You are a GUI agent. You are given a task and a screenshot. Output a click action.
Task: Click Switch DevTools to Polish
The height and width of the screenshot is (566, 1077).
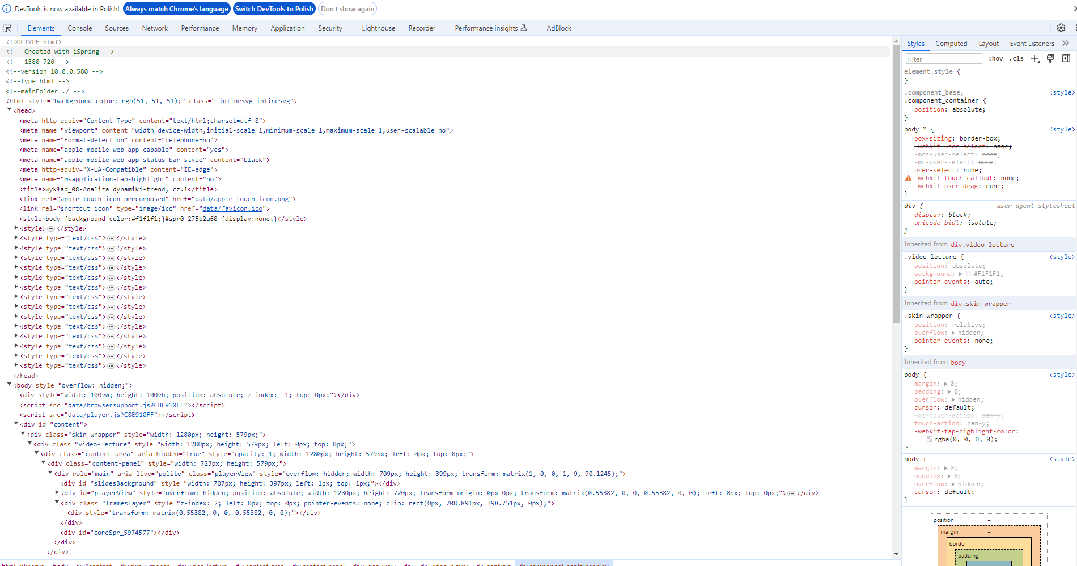(274, 9)
